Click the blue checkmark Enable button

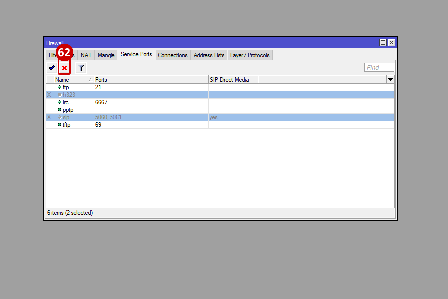52,68
